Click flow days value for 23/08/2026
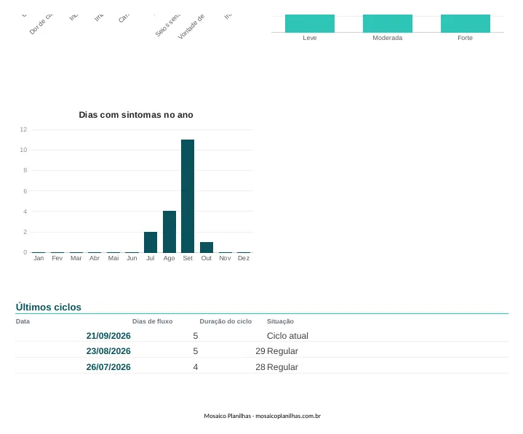This screenshot has height=434, width=523. point(196,351)
